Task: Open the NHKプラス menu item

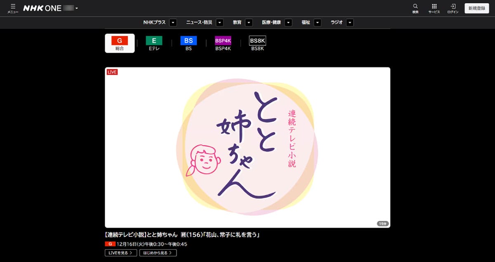Action: (153, 23)
